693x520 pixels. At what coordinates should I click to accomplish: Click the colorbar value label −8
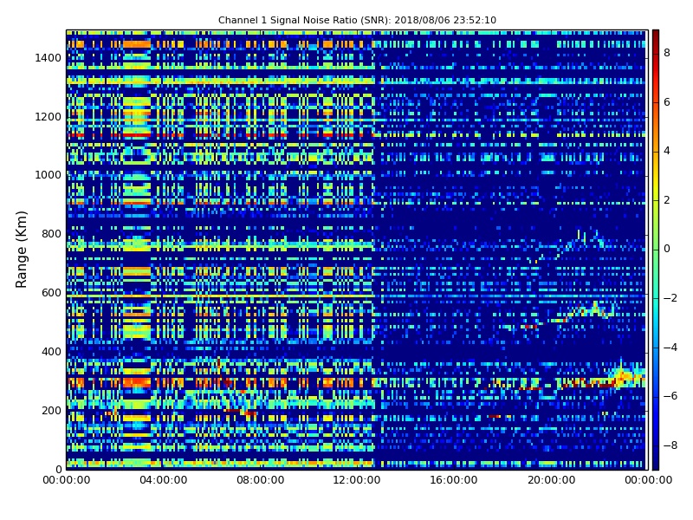pyautogui.click(x=670, y=445)
